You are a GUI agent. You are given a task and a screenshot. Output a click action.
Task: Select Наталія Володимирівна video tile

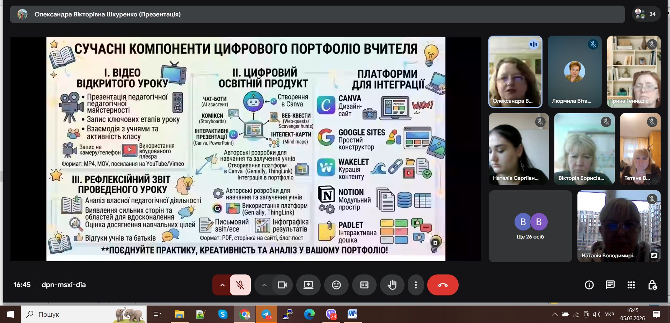(x=619, y=226)
